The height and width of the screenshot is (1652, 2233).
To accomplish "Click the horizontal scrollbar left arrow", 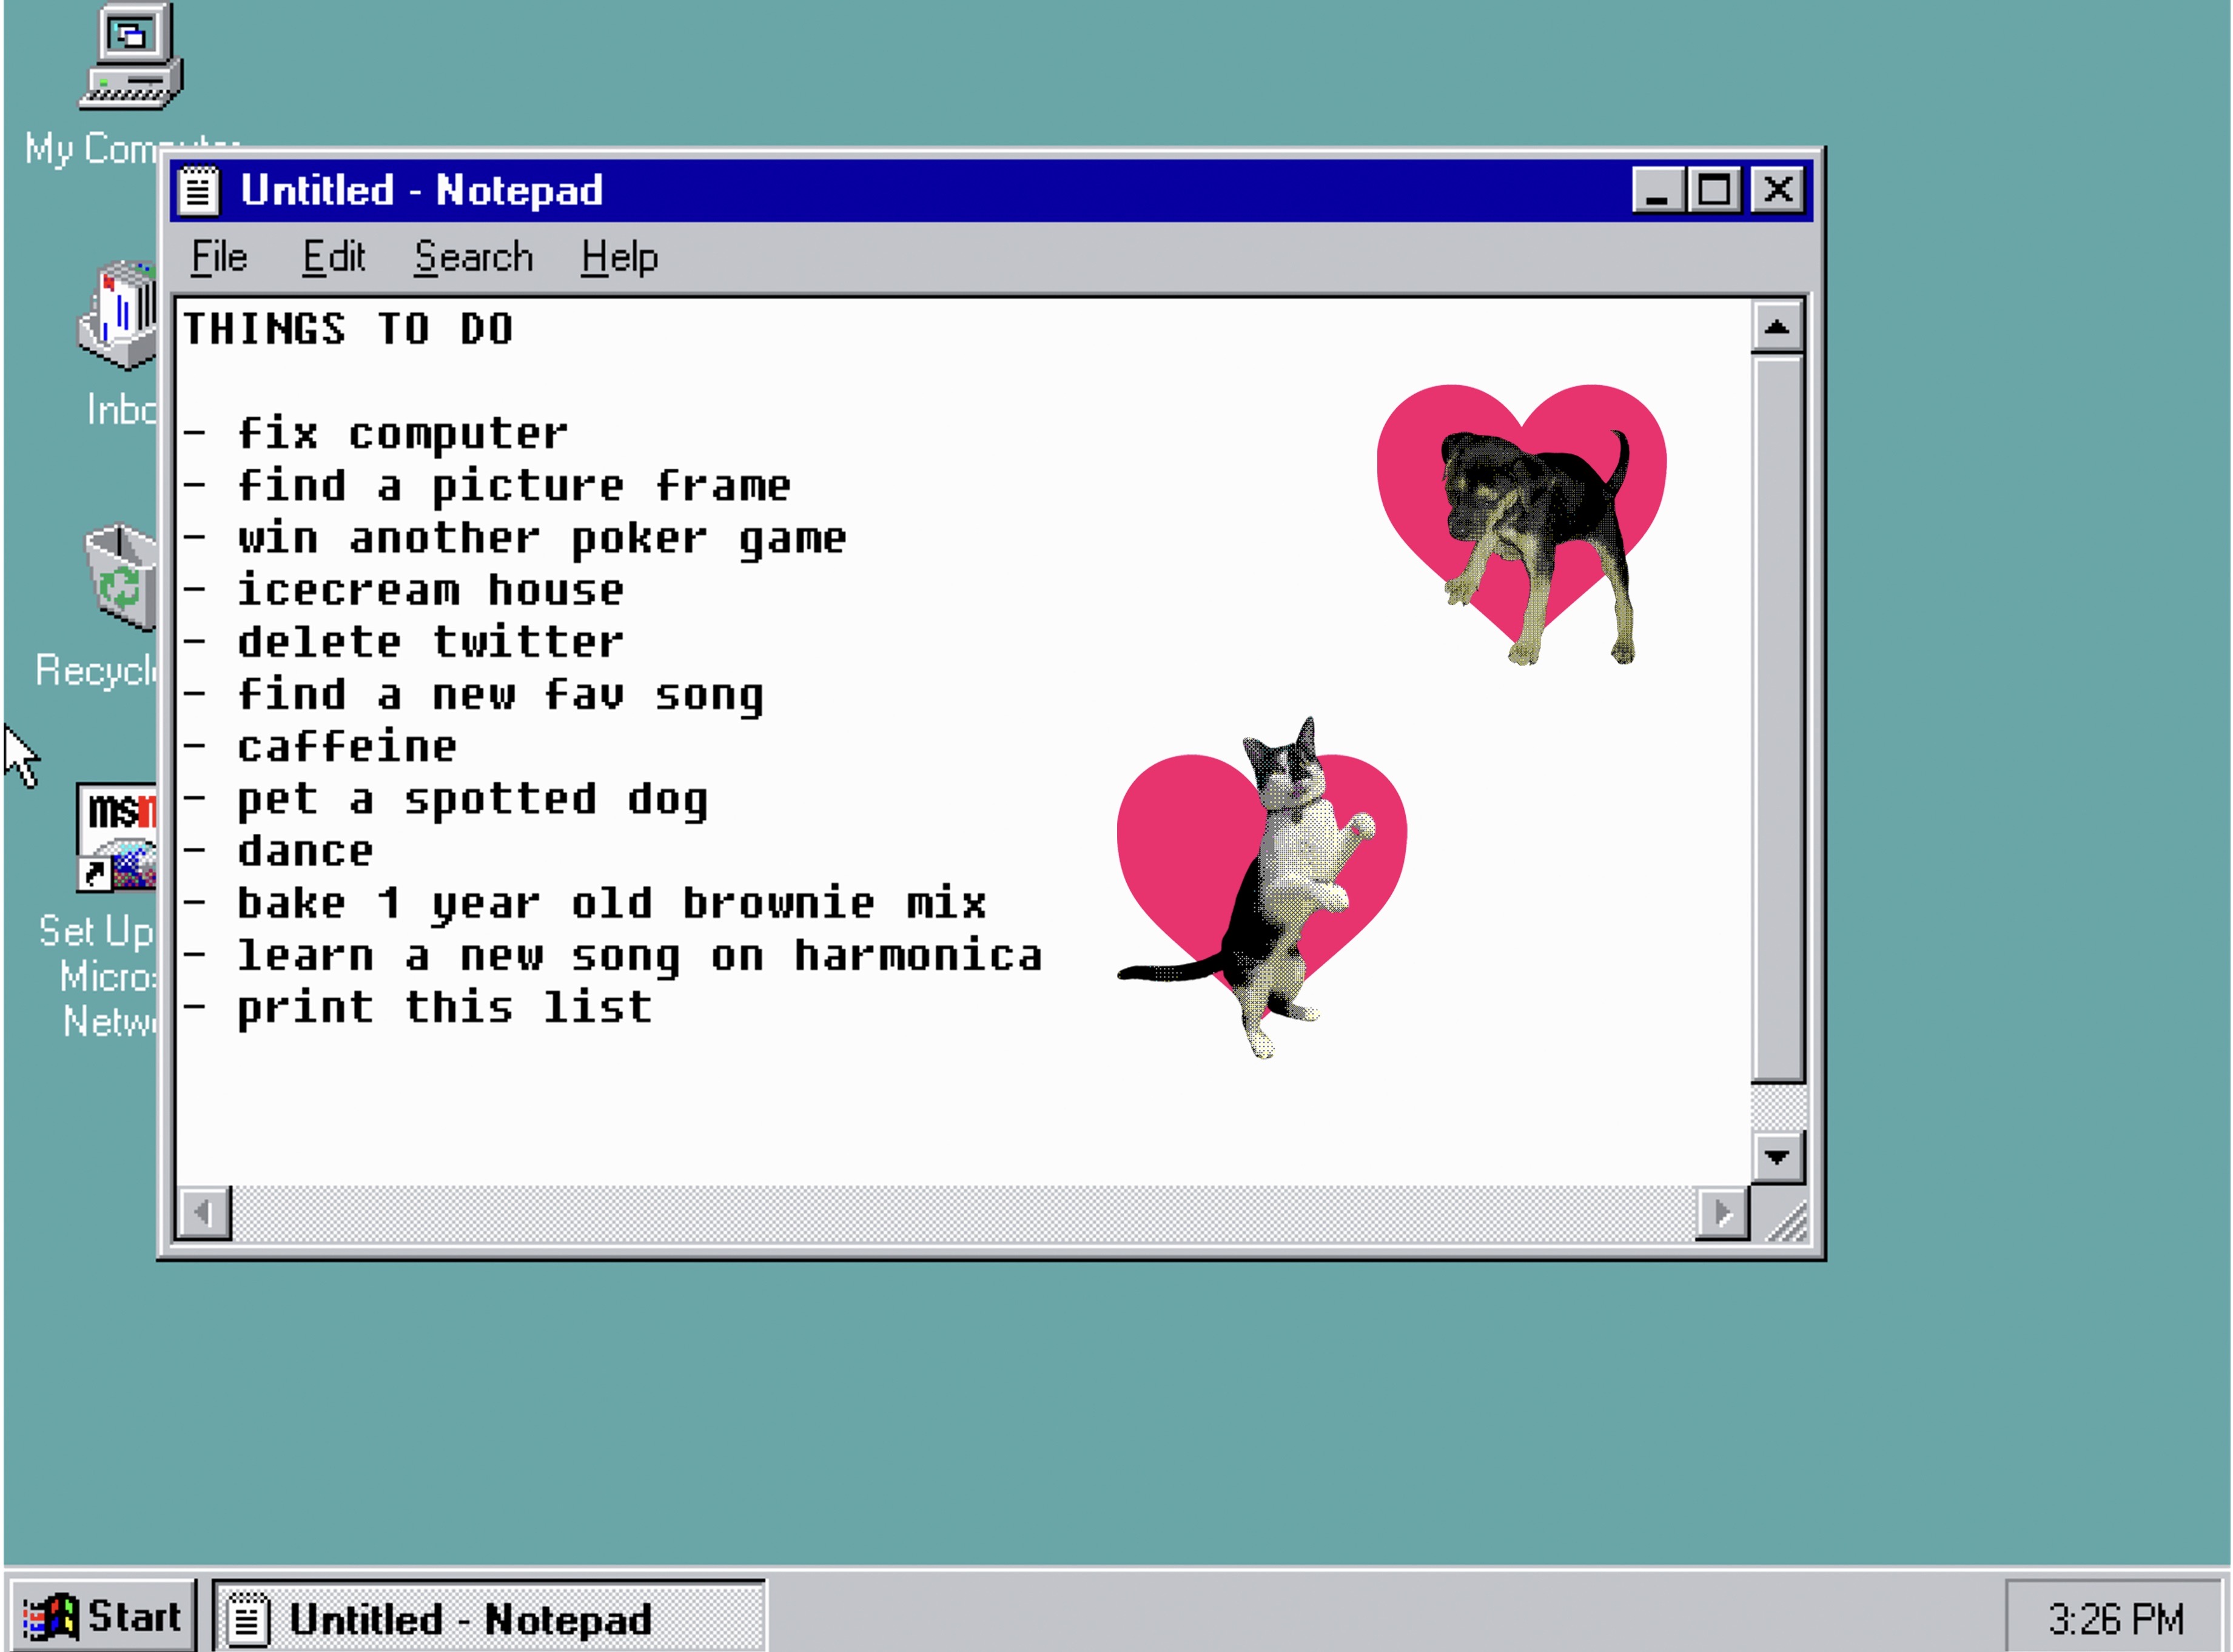I will [204, 1213].
